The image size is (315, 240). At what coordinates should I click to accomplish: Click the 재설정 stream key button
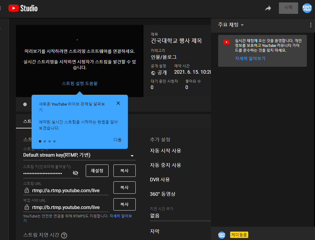[97, 171]
